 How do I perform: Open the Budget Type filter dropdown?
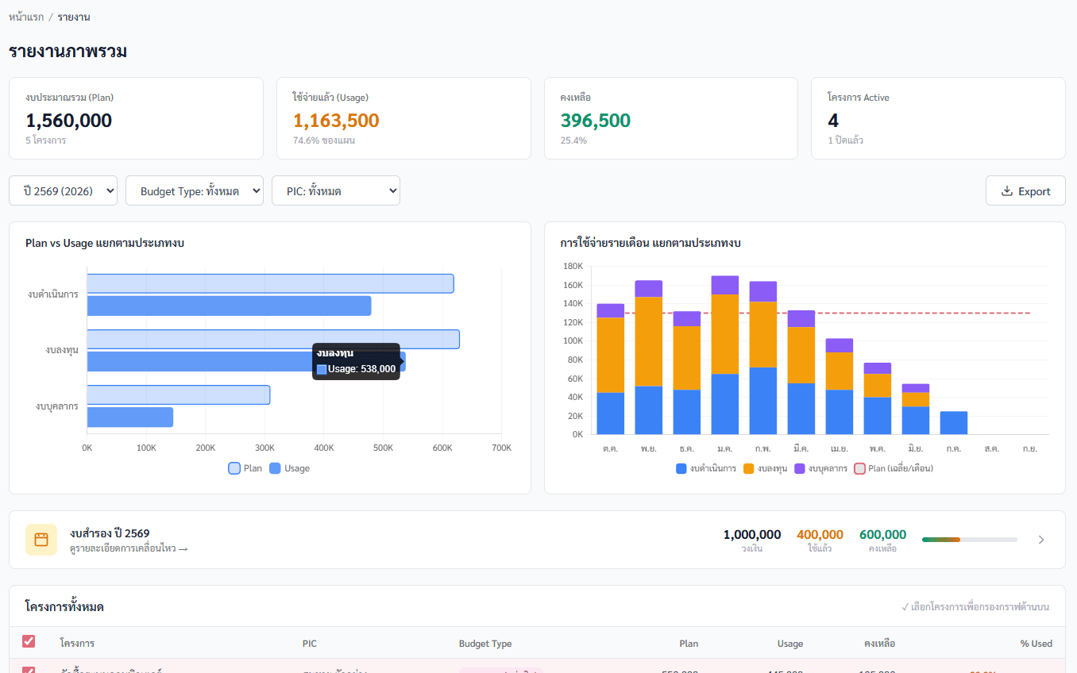pos(195,190)
